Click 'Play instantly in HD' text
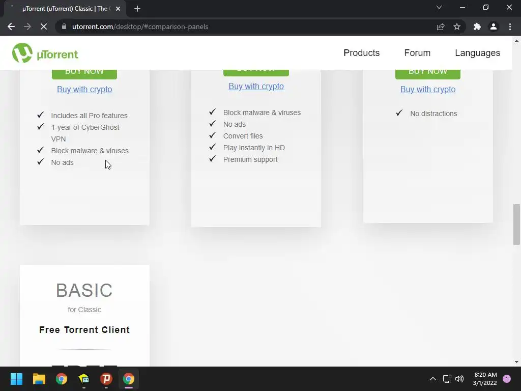521x391 pixels. [254, 148]
